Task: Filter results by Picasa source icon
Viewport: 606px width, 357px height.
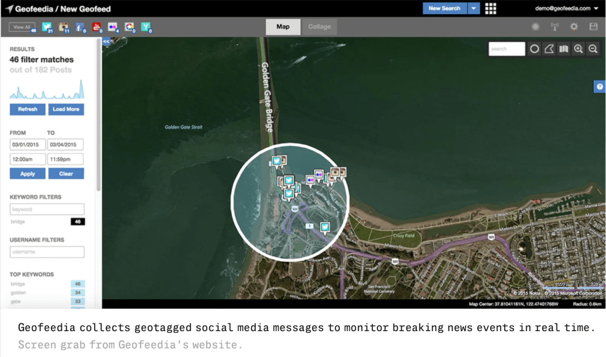Action: coord(129,27)
